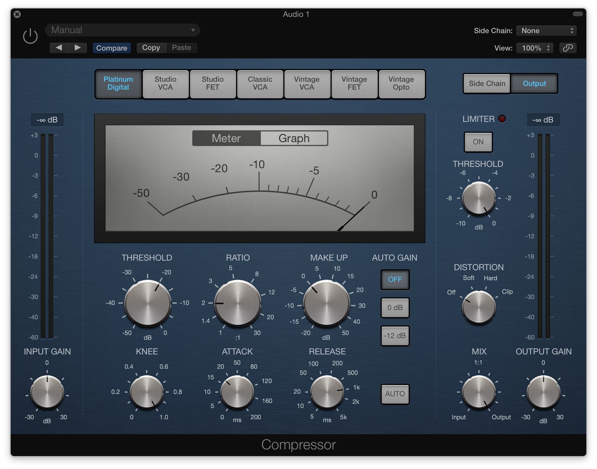Image resolution: width=597 pixels, height=469 pixels.
Task: Open the View 100% size dropdown
Action: (535, 48)
